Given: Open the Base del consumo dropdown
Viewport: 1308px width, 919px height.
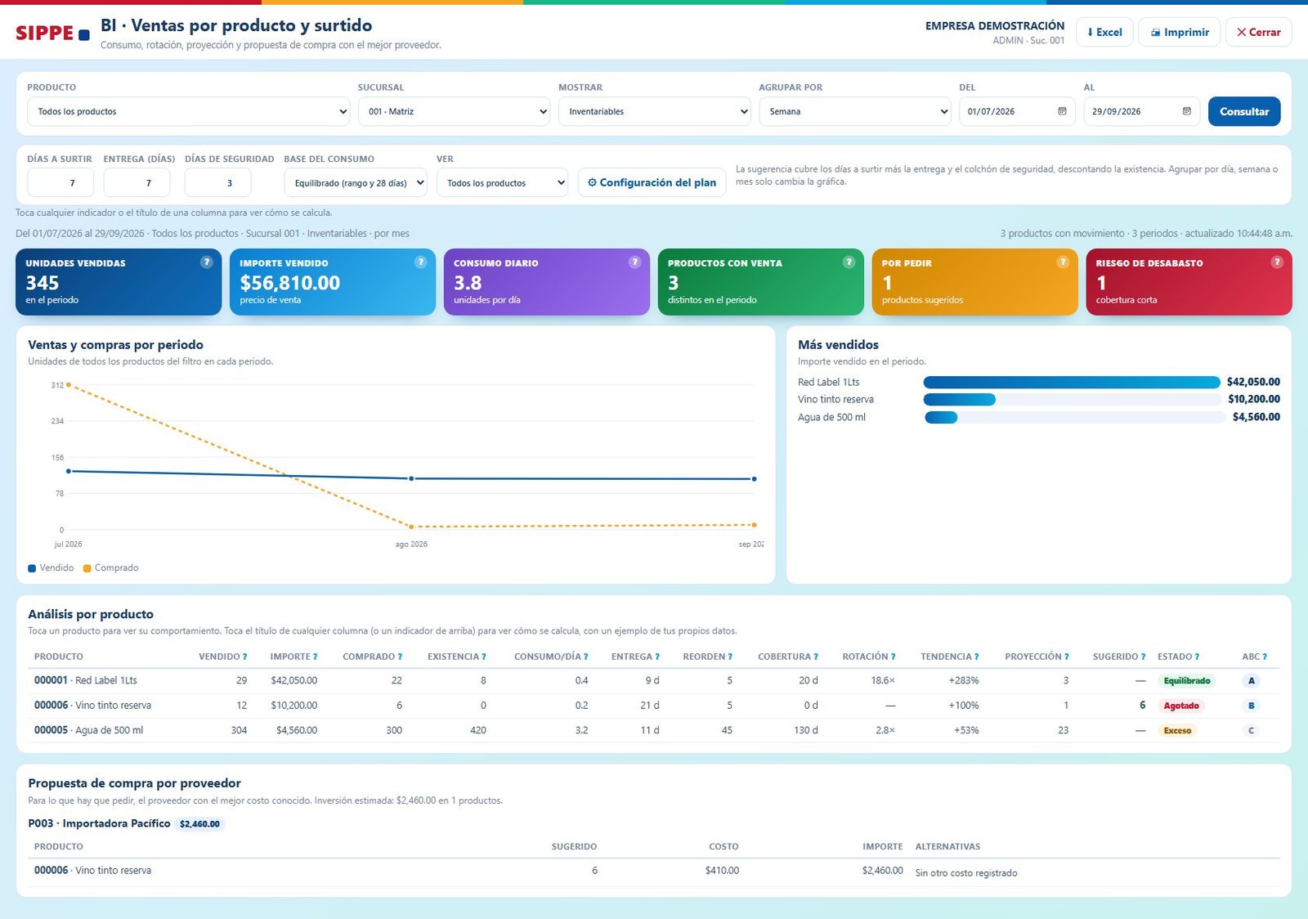Looking at the screenshot, I should pyautogui.click(x=356, y=182).
